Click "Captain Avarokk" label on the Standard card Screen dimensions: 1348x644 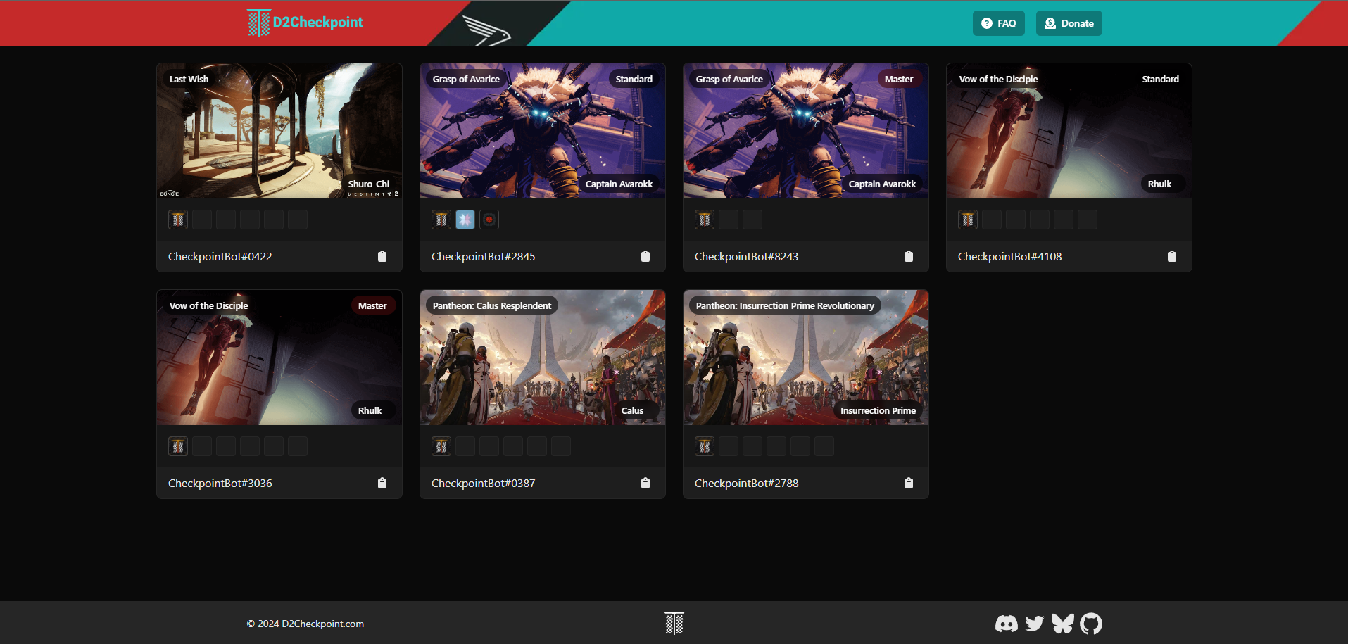tap(619, 184)
